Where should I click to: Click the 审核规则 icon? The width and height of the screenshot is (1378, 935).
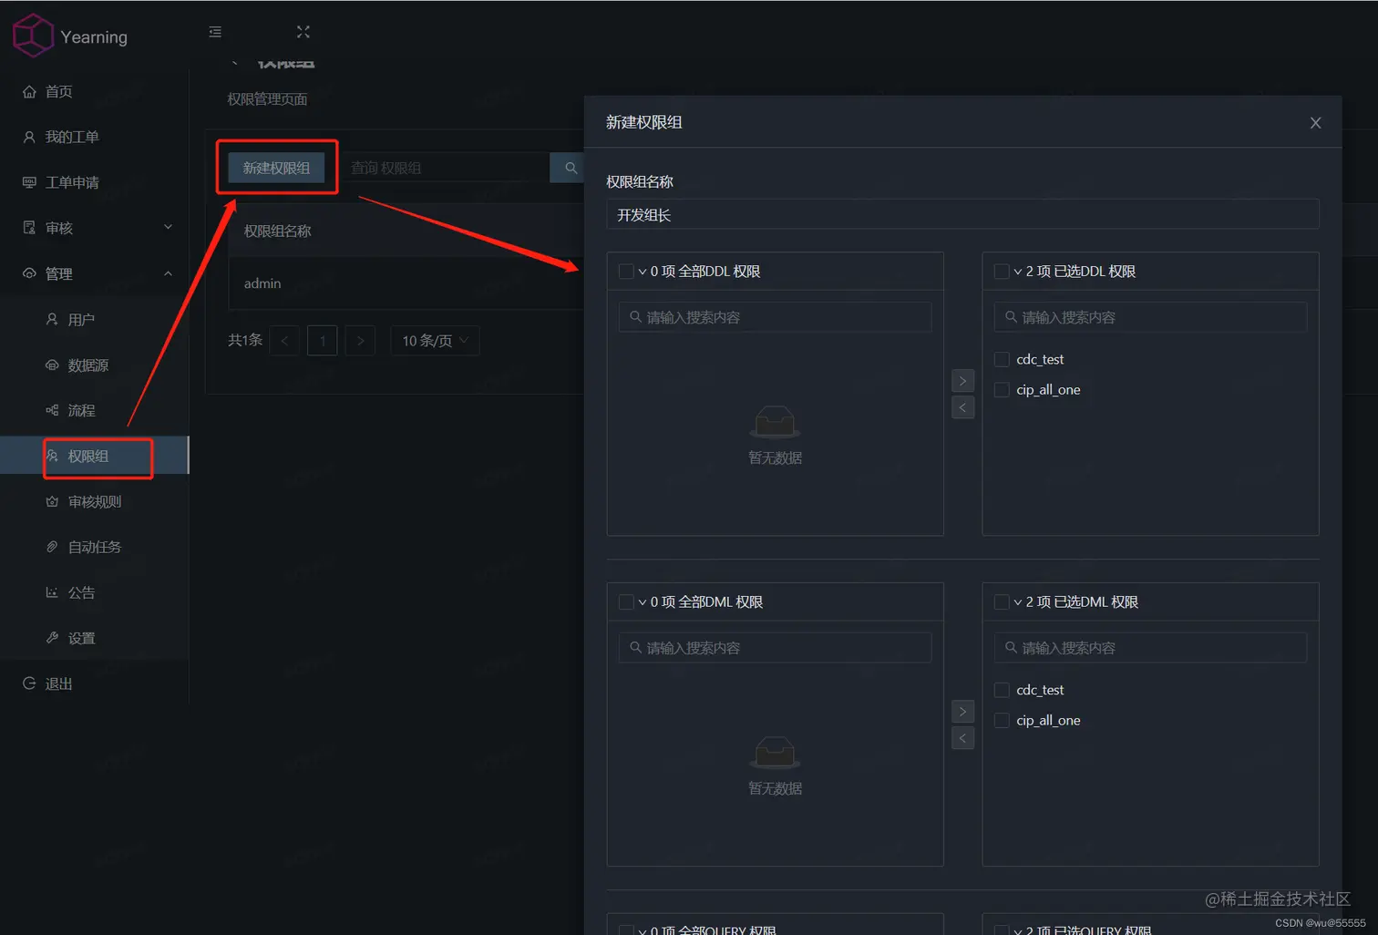coord(52,501)
